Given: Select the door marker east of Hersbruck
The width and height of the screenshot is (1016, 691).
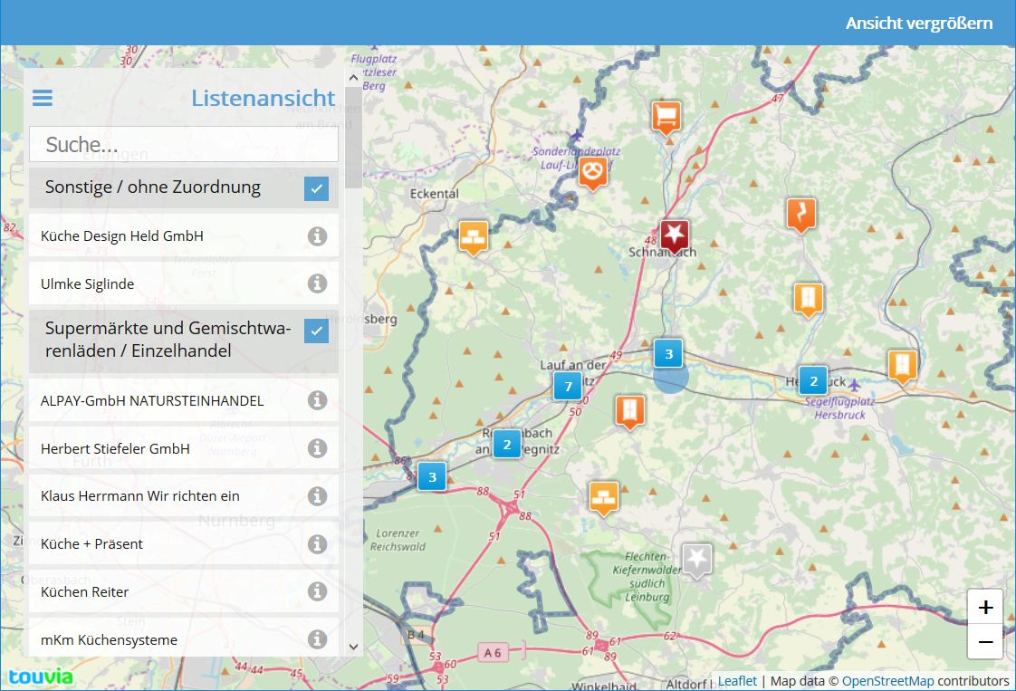Looking at the screenshot, I should (x=902, y=366).
